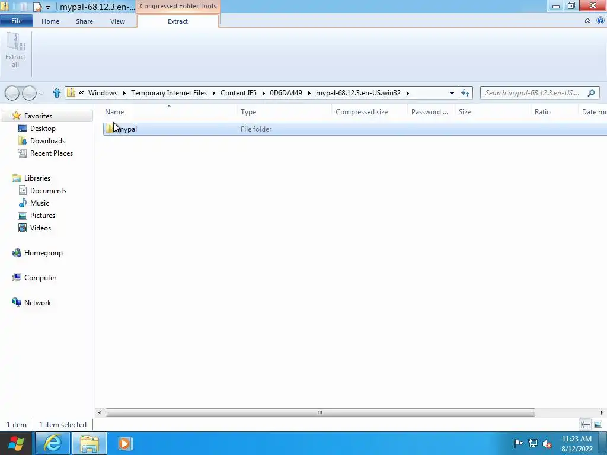This screenshot has height=455, width=607.
Task: Launch Internet Explorer from the taskbar
Action: (x=53, y=443)
